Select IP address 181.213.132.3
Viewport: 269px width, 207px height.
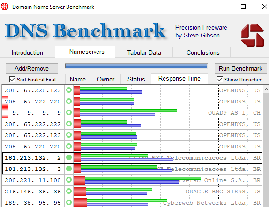33,169
